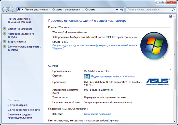This screenshot has height=125, width=178.
Task: Open the blue Help question mark icon
Action: point(171,16)
